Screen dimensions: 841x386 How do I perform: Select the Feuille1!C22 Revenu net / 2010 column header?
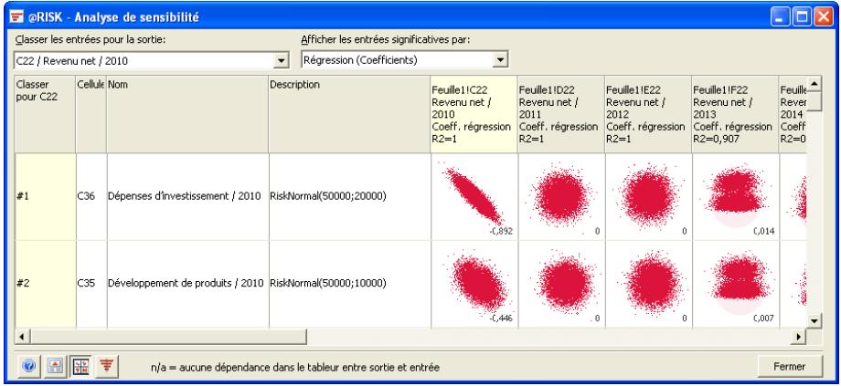(474, 114)
